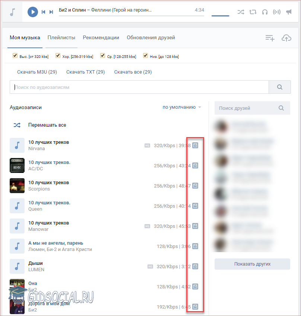Switch to Обновления друзей tab

tap(151, 38)
